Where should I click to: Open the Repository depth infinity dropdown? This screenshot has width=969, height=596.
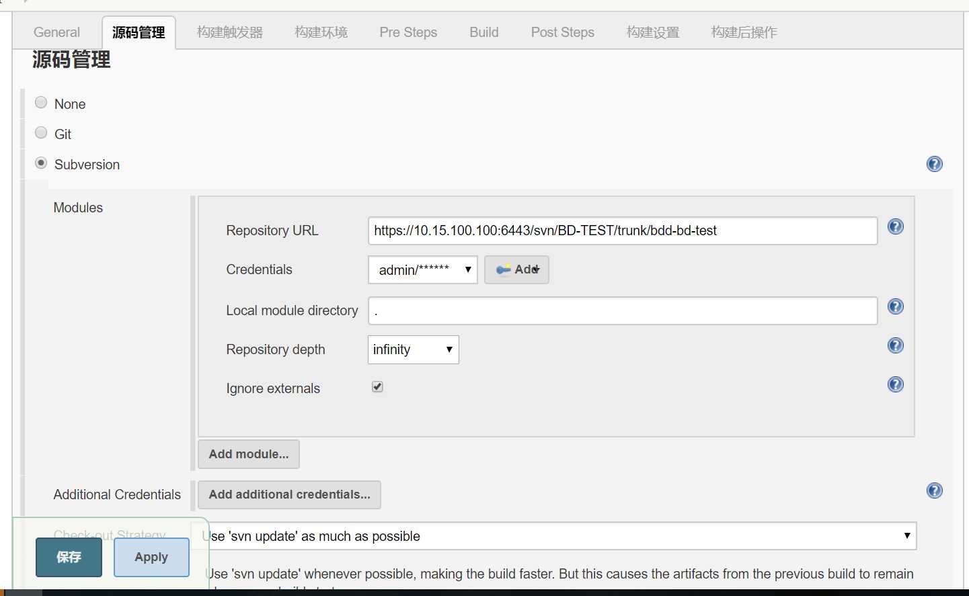(x=414, y=349)
